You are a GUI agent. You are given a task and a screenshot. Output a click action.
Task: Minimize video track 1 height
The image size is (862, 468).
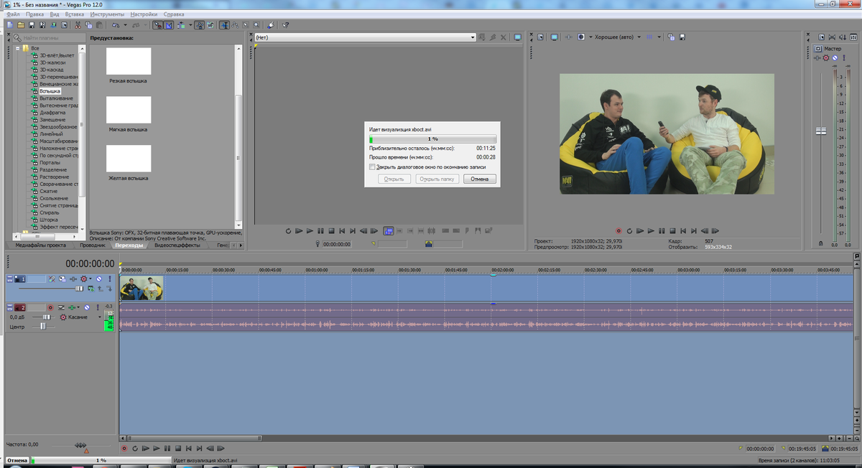coord(9,276)
